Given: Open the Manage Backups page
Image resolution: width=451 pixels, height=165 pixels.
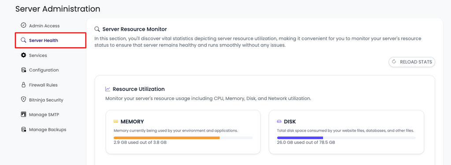Looking at the screenshot, I should (48, 129).
